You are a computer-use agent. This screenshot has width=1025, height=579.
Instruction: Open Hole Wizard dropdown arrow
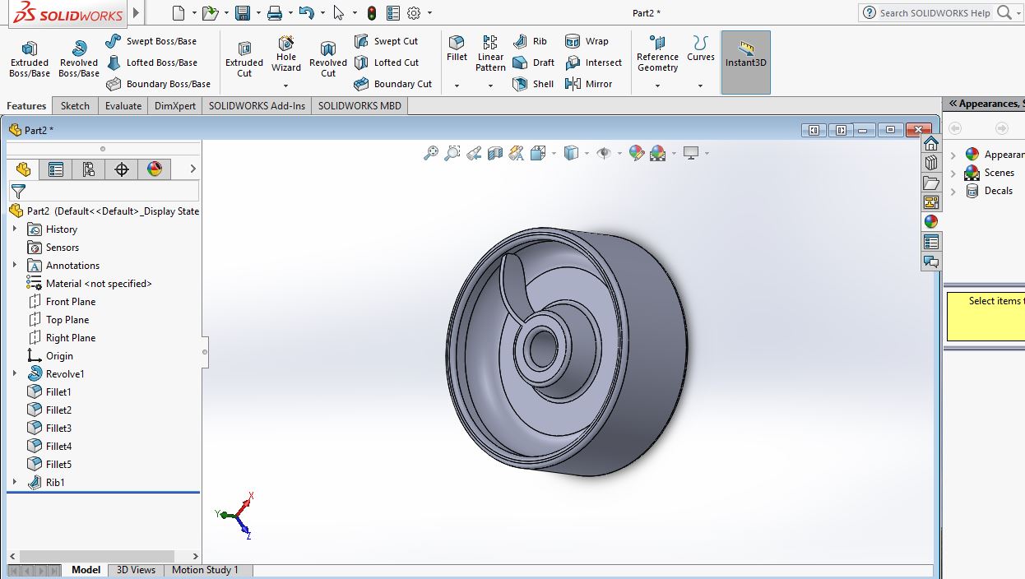coord(286,86)
